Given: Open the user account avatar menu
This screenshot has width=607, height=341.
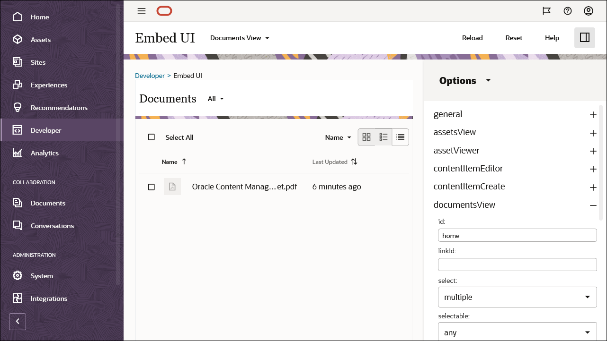Looking at the screenshot, I should click(x=589, y=10).
